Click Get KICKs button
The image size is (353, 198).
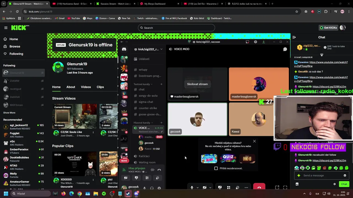pyautogui.click(x=328, y=28)
